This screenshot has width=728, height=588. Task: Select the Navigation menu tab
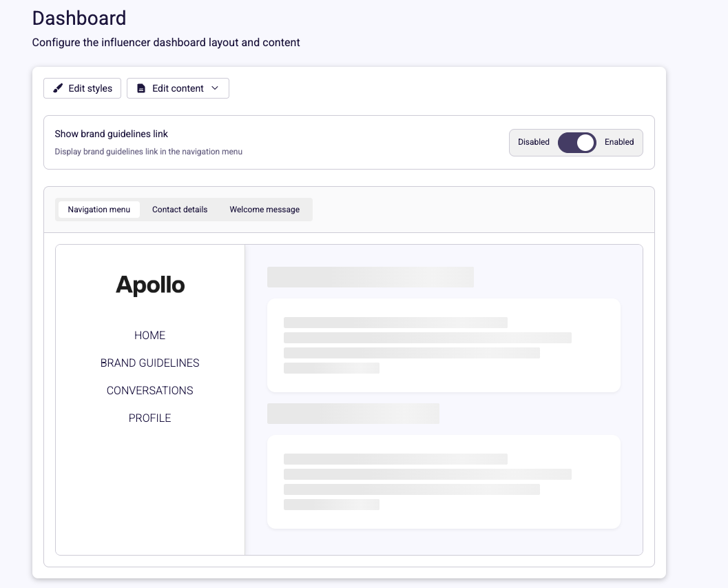click(x=99, y=210)
